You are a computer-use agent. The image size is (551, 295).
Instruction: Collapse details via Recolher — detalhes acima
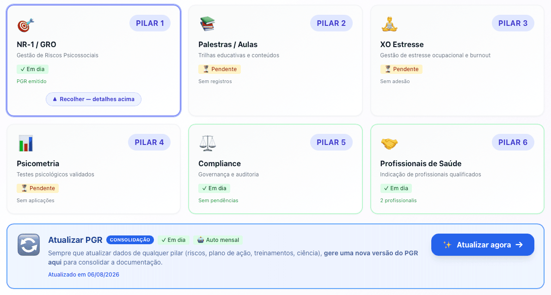(93, 99)
